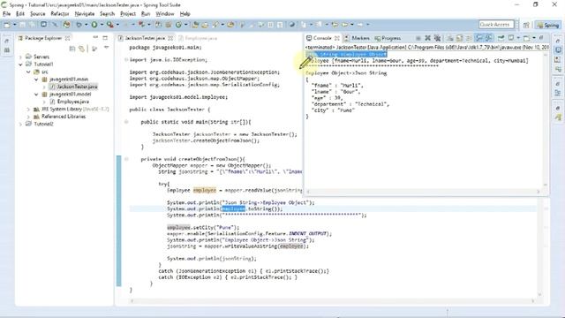Image resolution: width=565 pixels, height=318 pixels.
Task: Click the New file toolbar icon
Action: [x=7, y=25]
